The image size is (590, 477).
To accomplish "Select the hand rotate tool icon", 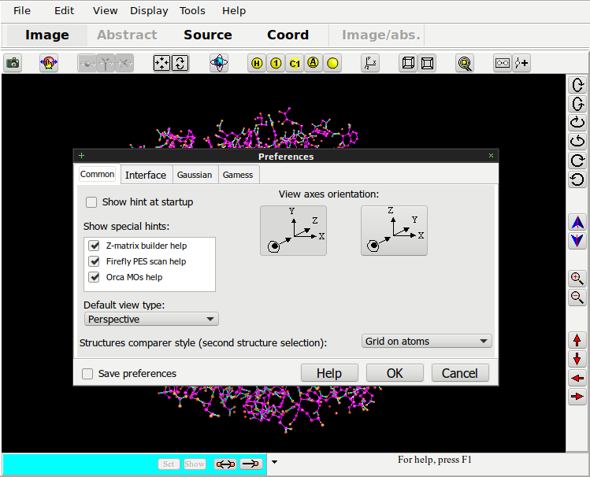I will pos(49,63).
